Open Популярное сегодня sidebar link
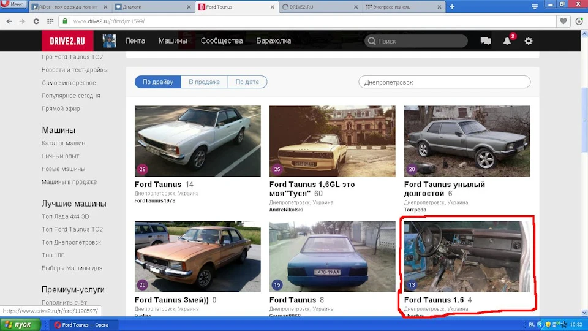This screenshot has height=331, width=588. 71,96
